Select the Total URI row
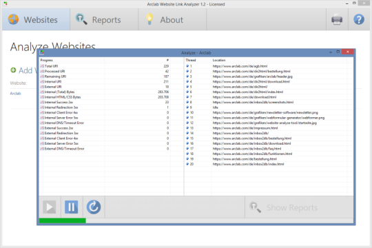This screenshot has width=372, height=248. [x=105, y=66]
